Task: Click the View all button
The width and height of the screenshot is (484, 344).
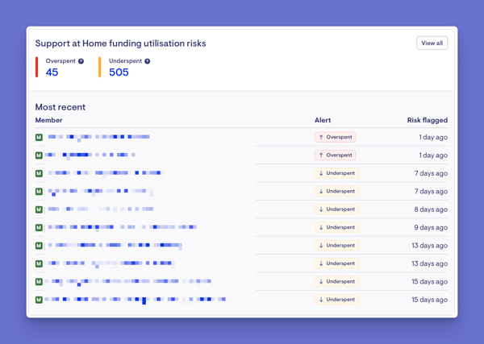Action: pyautogui.click(x=432, y=44)
